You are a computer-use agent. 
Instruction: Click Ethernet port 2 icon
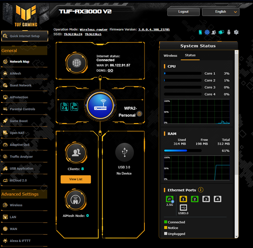194,199
